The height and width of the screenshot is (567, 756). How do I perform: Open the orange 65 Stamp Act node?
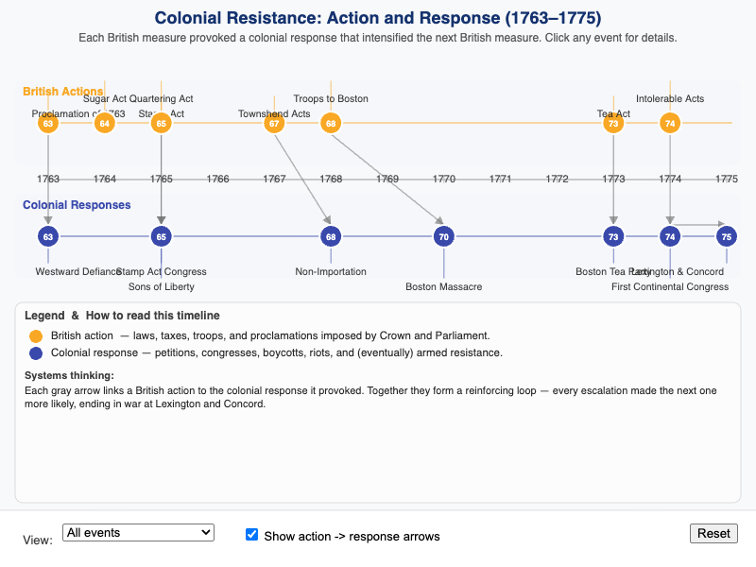tap(161, 124)
